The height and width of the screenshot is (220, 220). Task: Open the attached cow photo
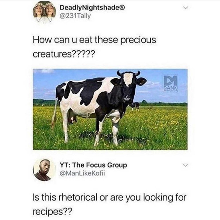[x=110, y=109]
